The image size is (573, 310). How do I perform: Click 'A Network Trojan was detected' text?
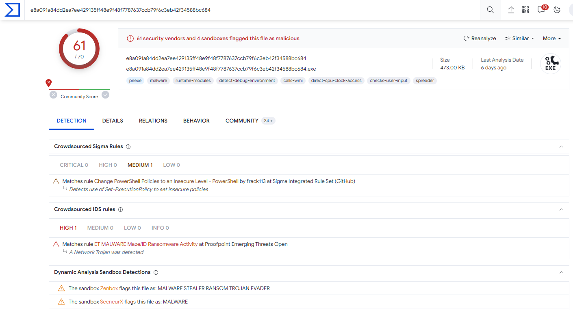click(x=106, y=252)
